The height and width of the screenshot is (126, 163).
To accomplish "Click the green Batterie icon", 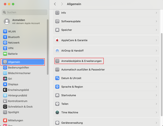I will click(5, 54).
